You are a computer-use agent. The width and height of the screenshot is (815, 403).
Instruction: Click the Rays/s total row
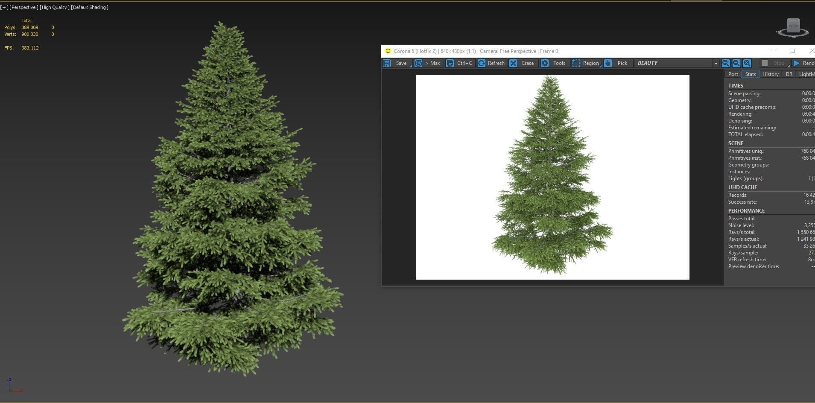[771, 232]
